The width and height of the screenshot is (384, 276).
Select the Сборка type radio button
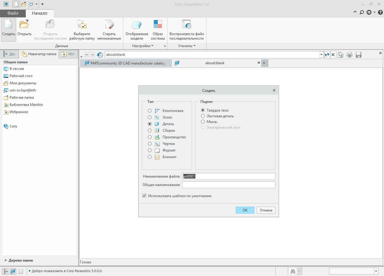pyautogui.click(x=150, y=130)
